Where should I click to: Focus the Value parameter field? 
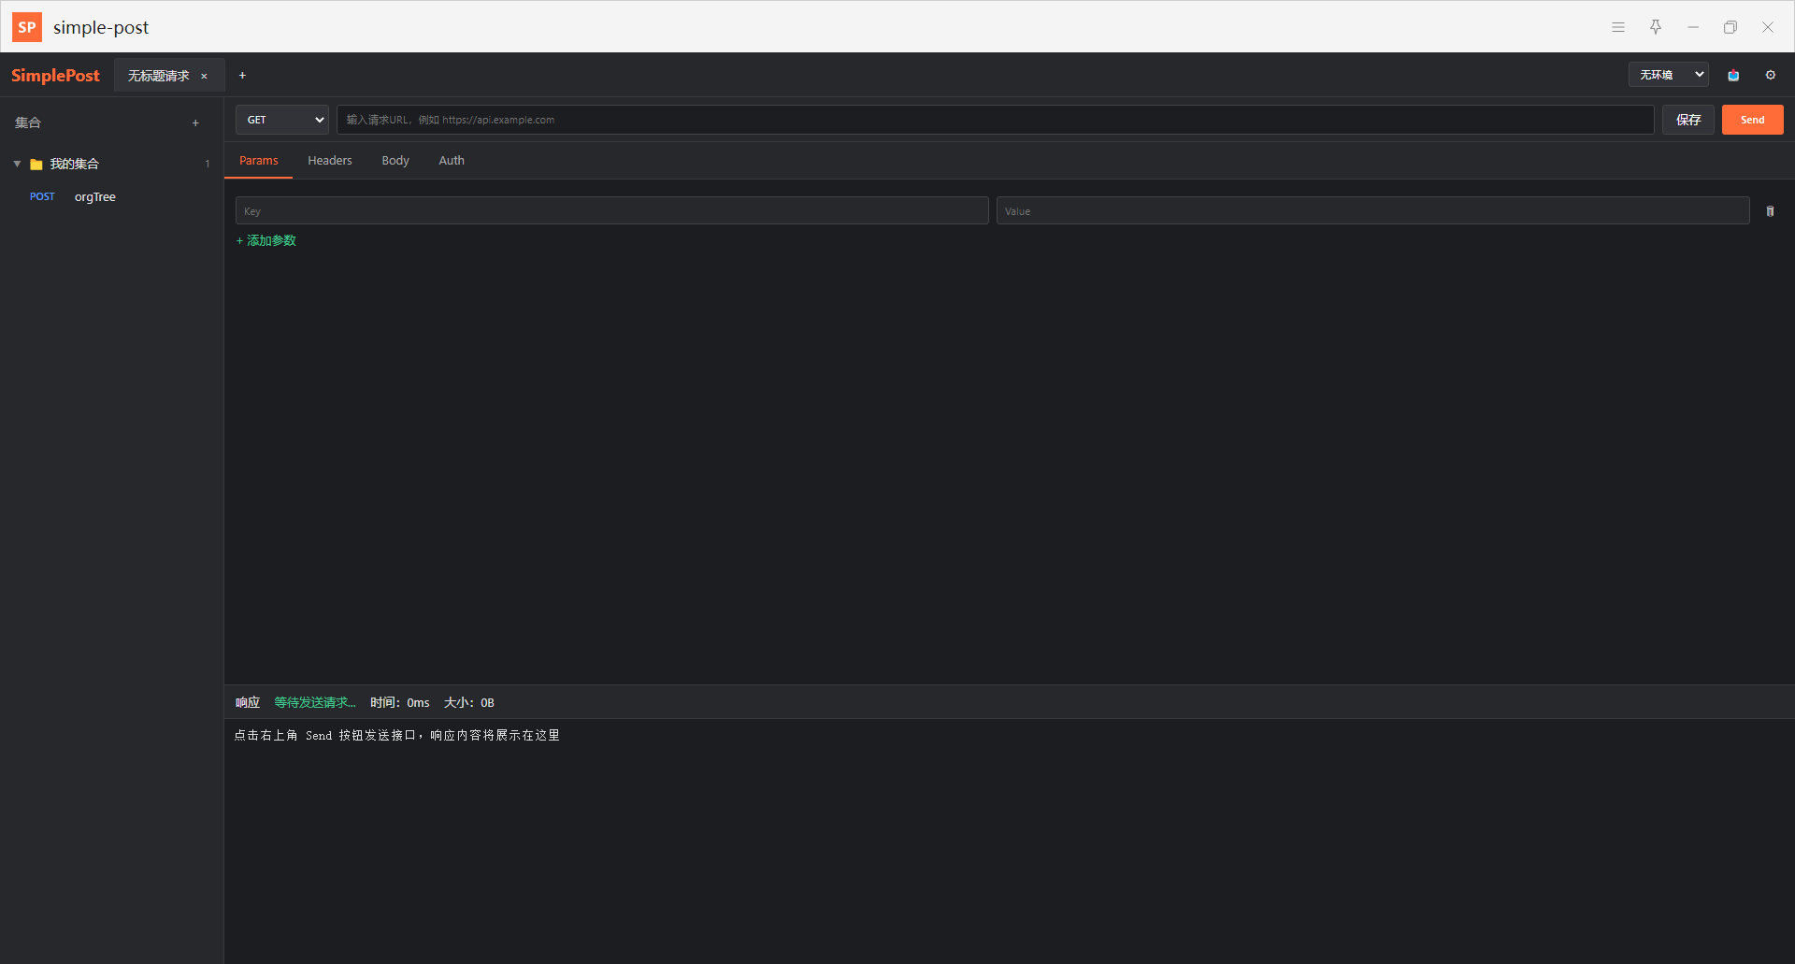click(x=1373, y=211)
